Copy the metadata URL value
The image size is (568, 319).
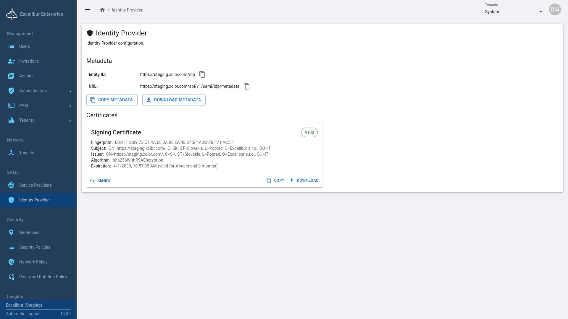pos(246,86)
